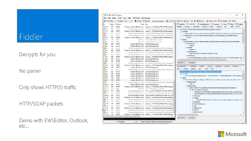
Task: Select the ResponseCode tree node
Action: click(x=191, y=82)
